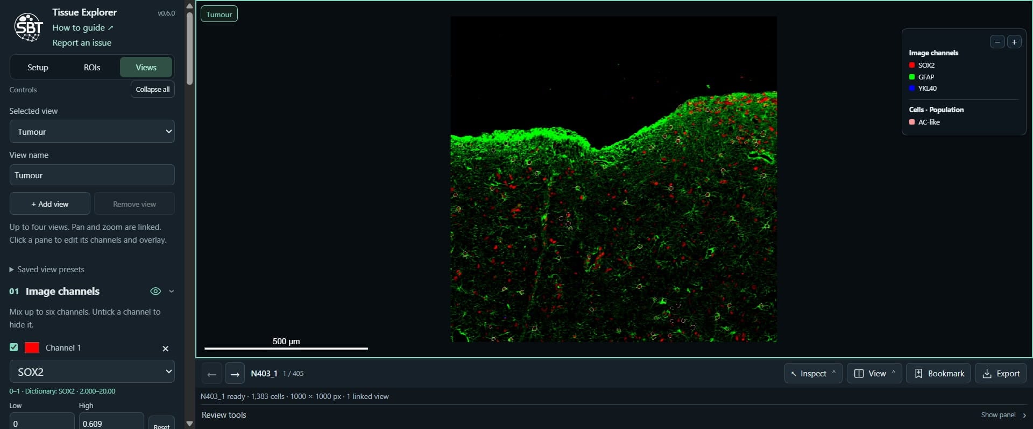Click YKL40 legend entry
This screenshot has width=1033, height=429.
[x=923, y=88]
